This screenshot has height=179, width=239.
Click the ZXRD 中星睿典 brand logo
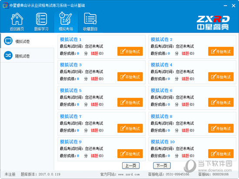tap(213, 23)
